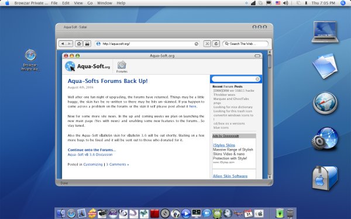Open the Window menu
The width and height of the screenshot is (351, 219).
point(105,3)
